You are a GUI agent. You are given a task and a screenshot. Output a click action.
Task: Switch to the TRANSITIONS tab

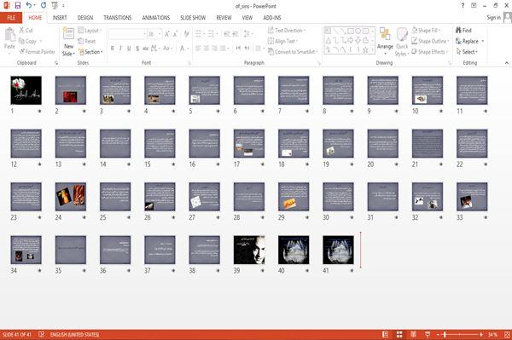118,18
